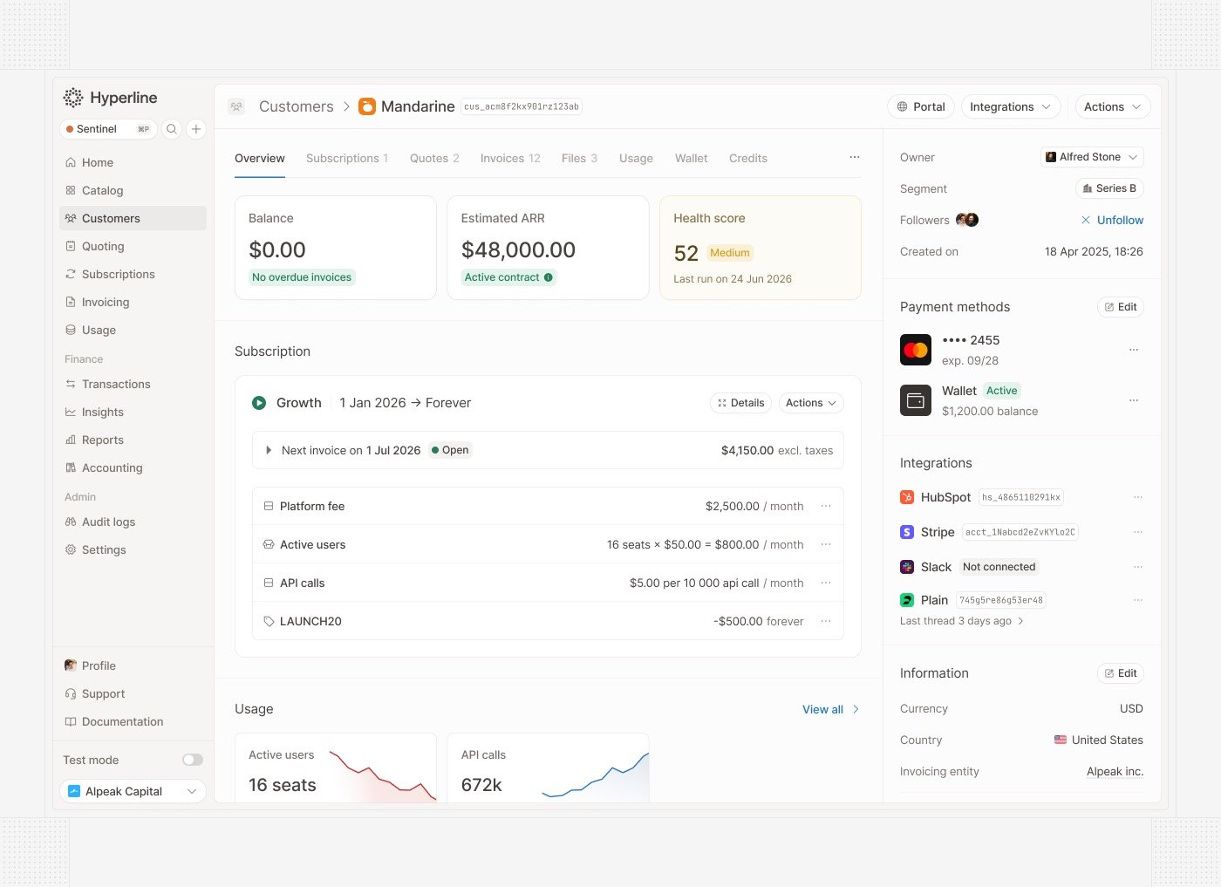1221x887 pixels.
Task: Open options for LAUNCH20 coupon row
Action: pyautogui.click(x=826, y=621)
